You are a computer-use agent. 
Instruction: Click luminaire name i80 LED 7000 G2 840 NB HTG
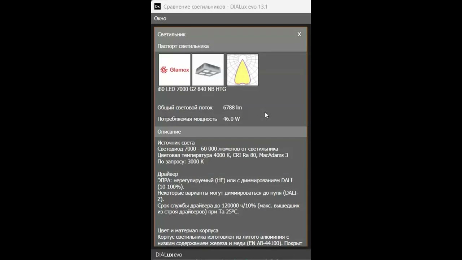pos(192,89)
